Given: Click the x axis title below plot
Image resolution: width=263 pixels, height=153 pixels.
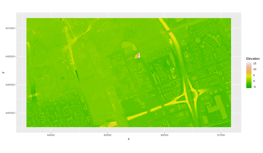Looking at the screenshot, I should point(128,139).
